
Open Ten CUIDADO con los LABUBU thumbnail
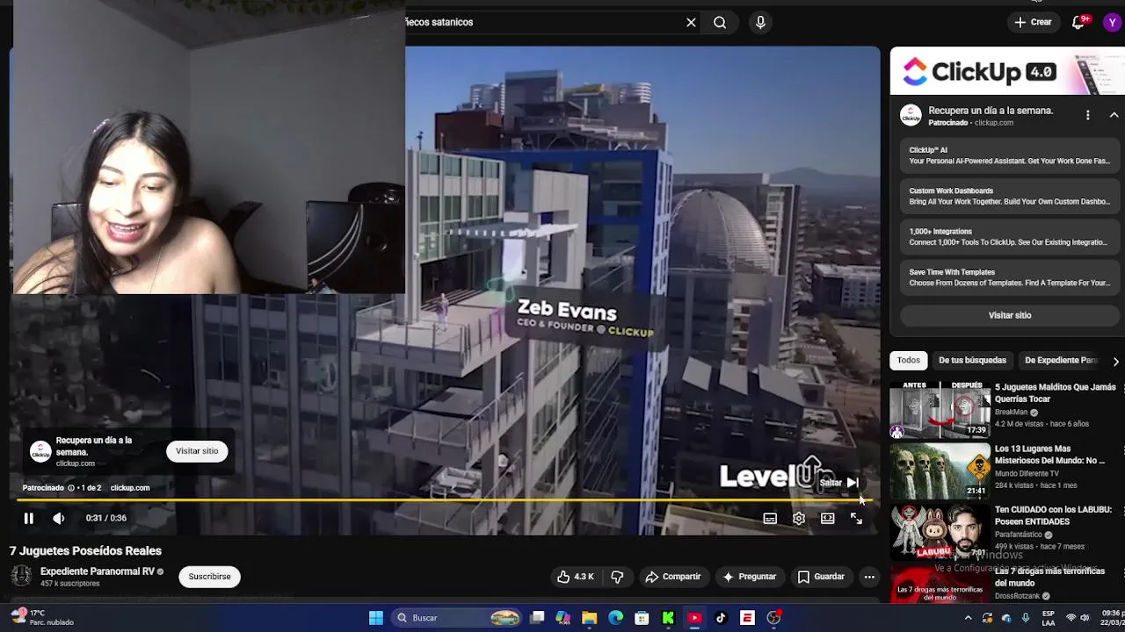pyautogui.click(x=940, y=532)
